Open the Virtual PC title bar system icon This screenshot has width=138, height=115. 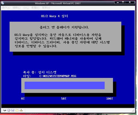coord(3,3)
